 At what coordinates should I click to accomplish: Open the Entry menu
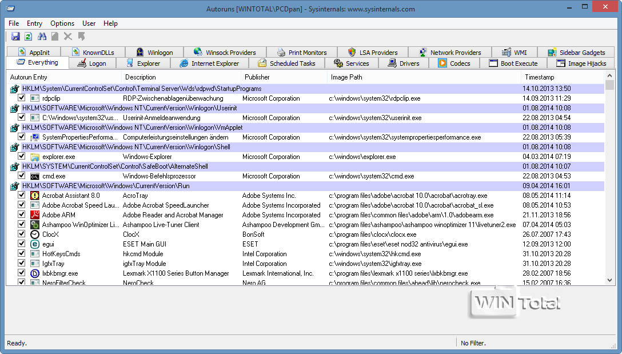[x=34, y=23]
